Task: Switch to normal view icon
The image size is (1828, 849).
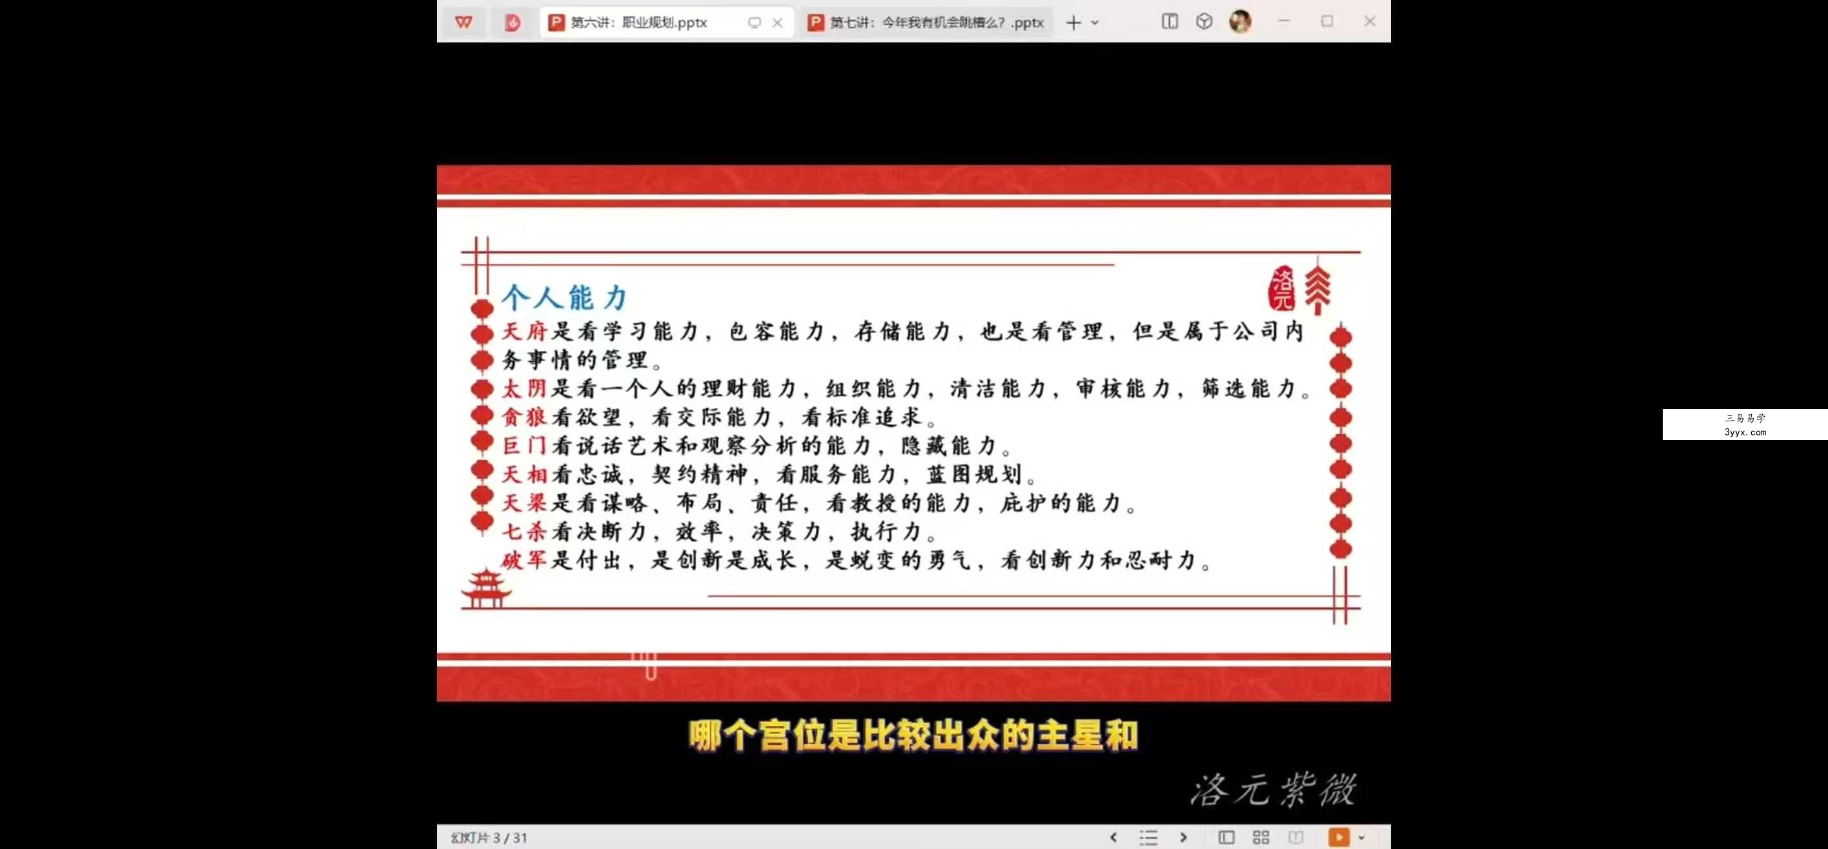Action: [1226, 837]
